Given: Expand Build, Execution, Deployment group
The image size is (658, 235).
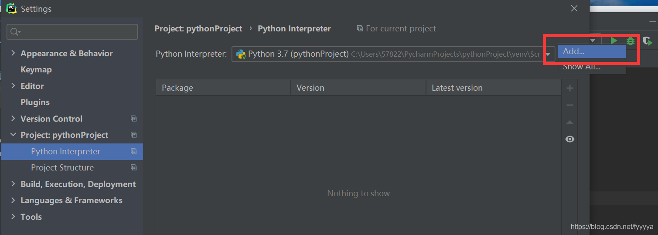Looking at the screenshot, I should [x=13, y=184].
